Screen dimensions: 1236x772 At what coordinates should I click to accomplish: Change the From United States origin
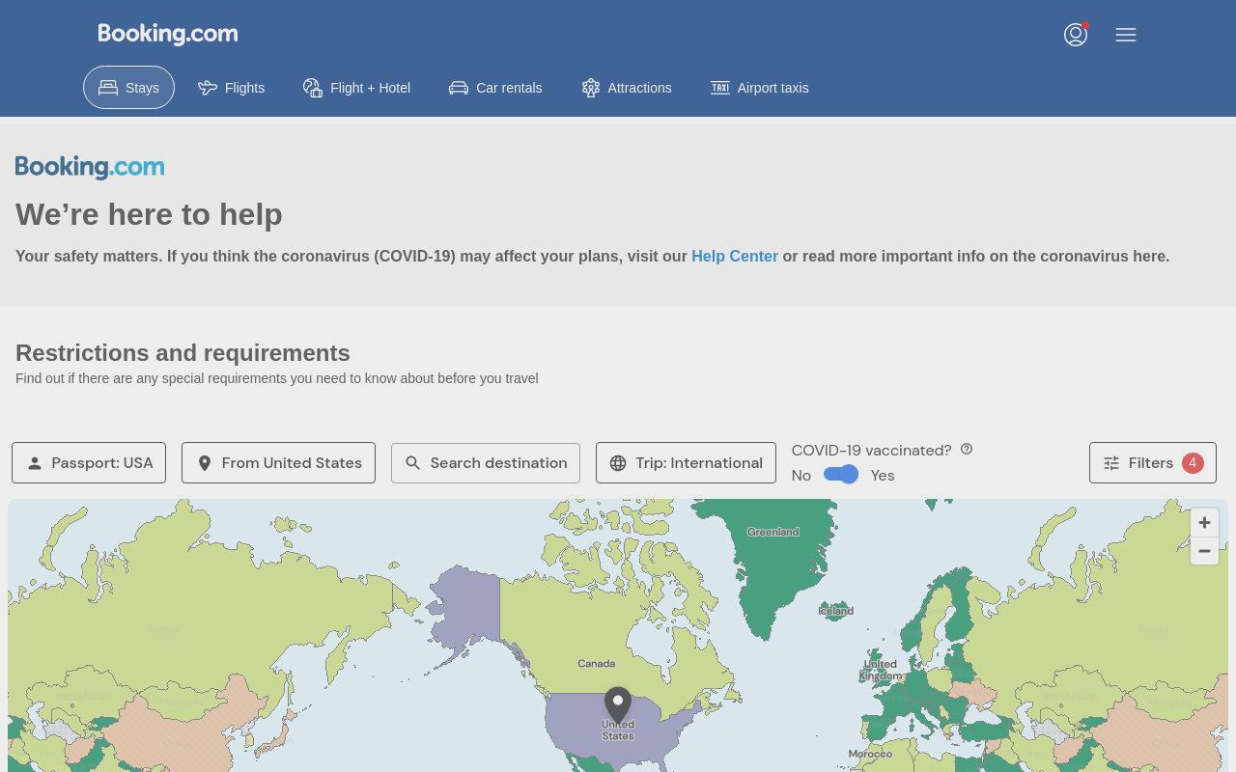click(x=278, y=463)
